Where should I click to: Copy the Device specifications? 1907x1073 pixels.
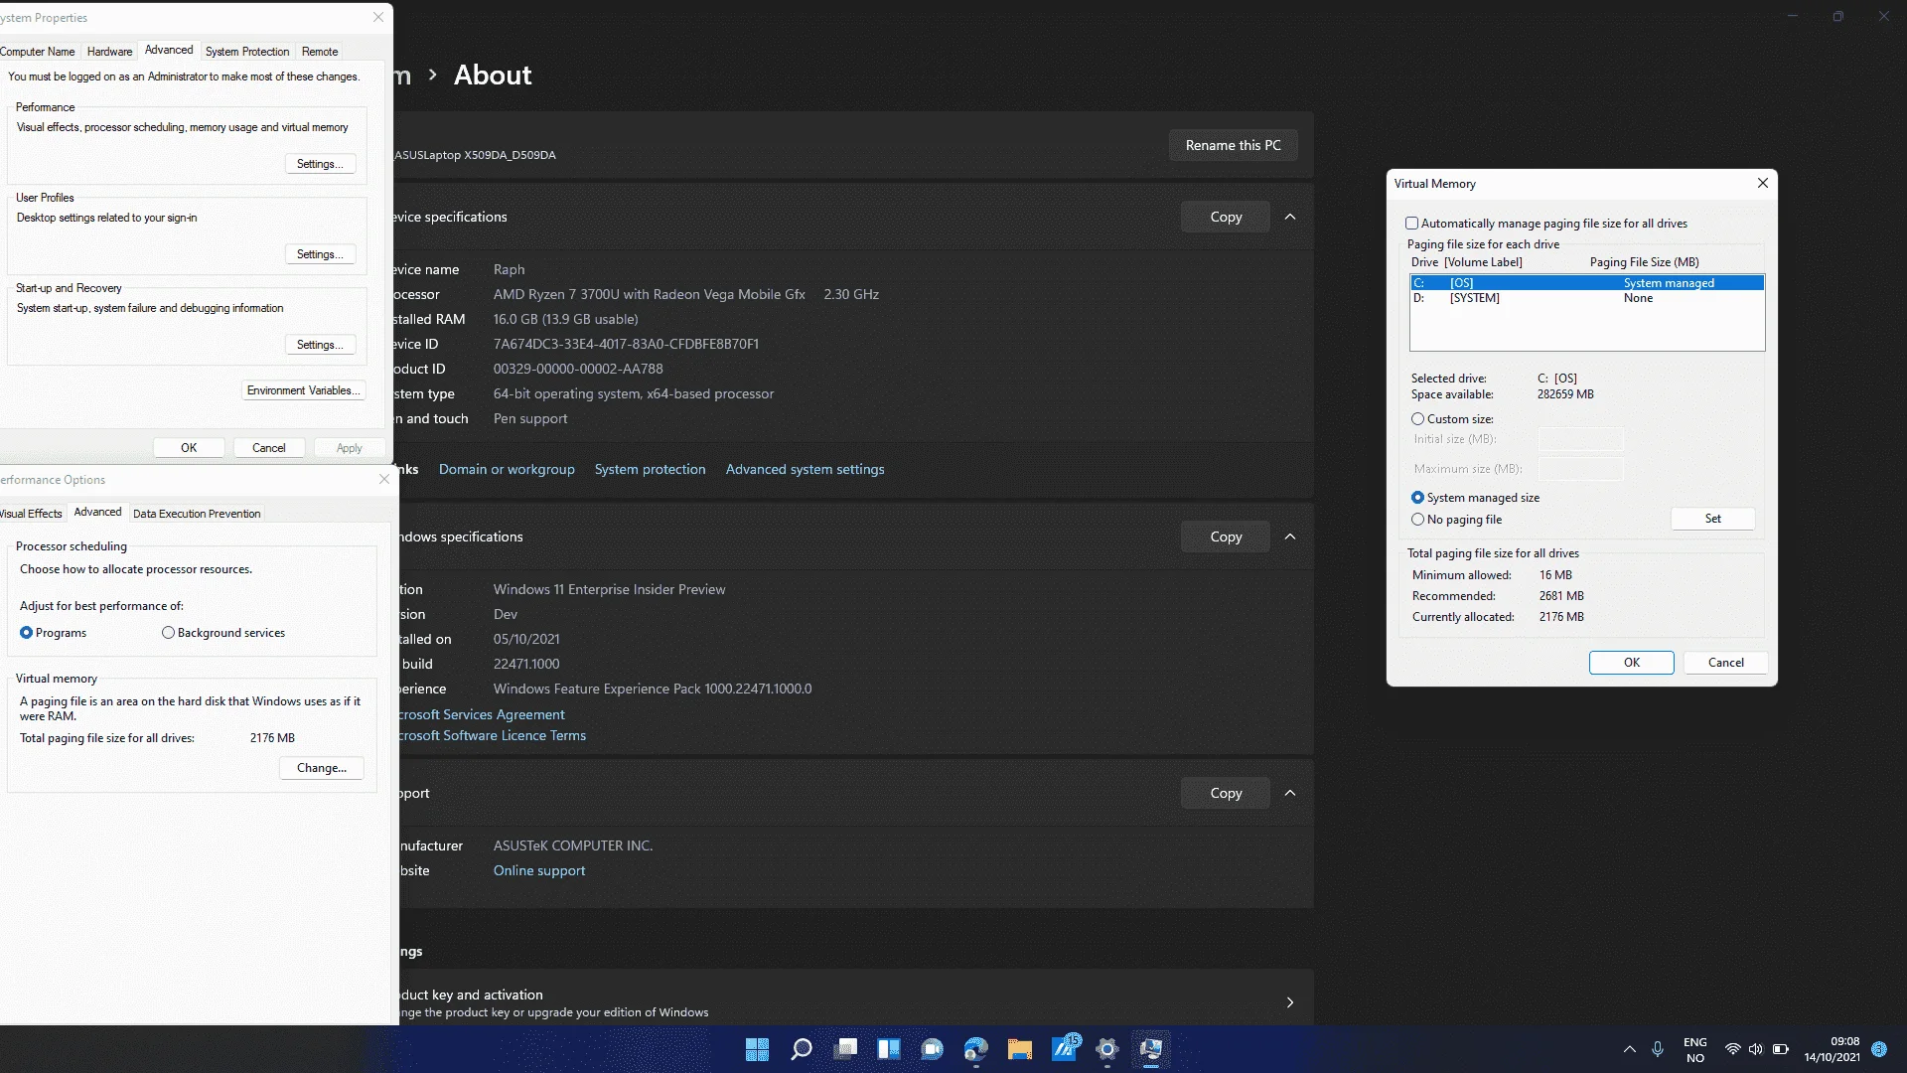1226,217
